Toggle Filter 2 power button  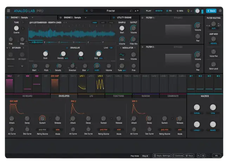coord(142,47)
